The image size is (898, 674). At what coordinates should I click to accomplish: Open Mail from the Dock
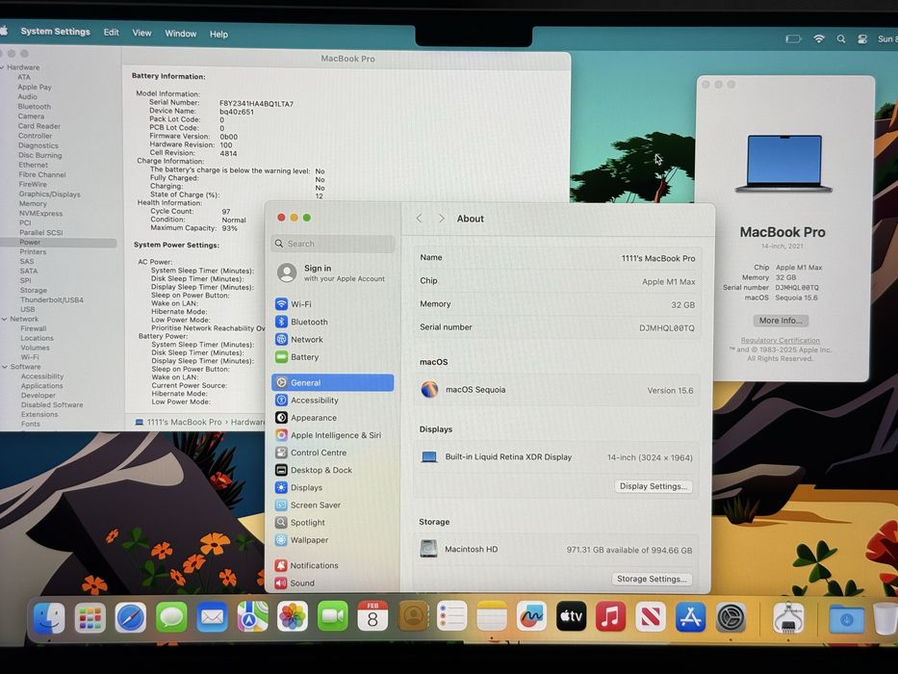212,618
